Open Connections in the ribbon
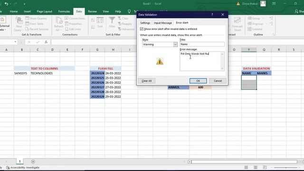 [x=75, y=18]
